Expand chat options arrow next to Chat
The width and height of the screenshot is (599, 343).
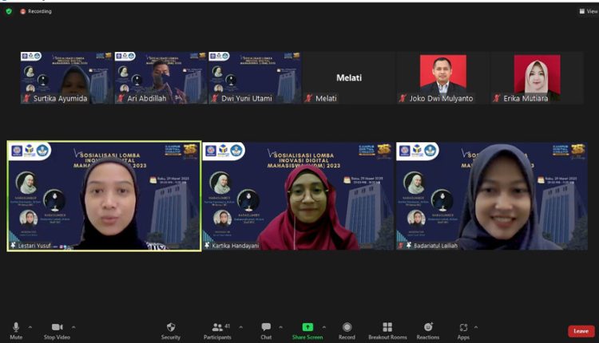tap(281, 327)
